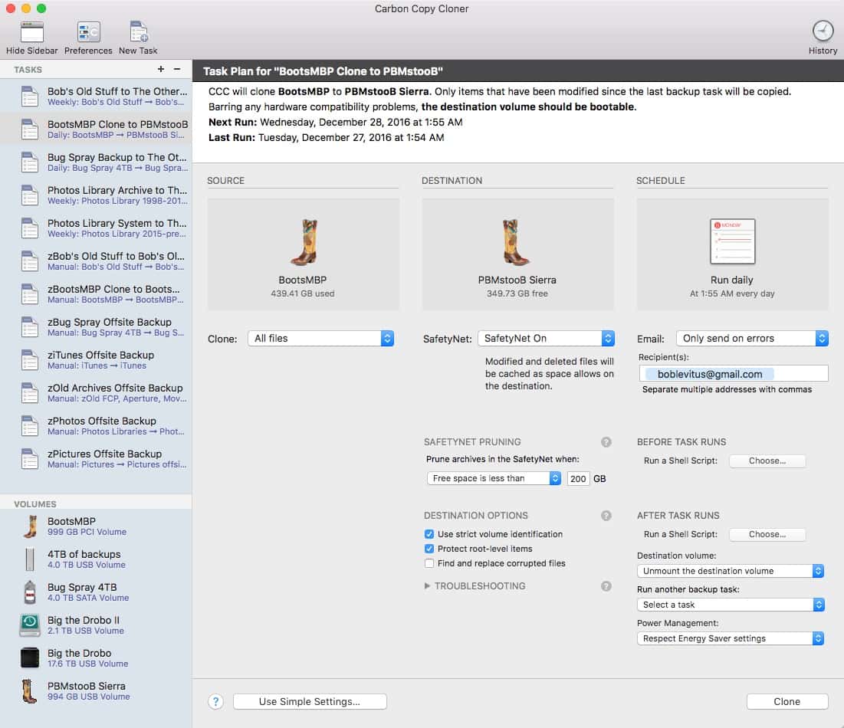Click the Use Simple Settings button
Screen dimensions: 844x728
[310, 701]
